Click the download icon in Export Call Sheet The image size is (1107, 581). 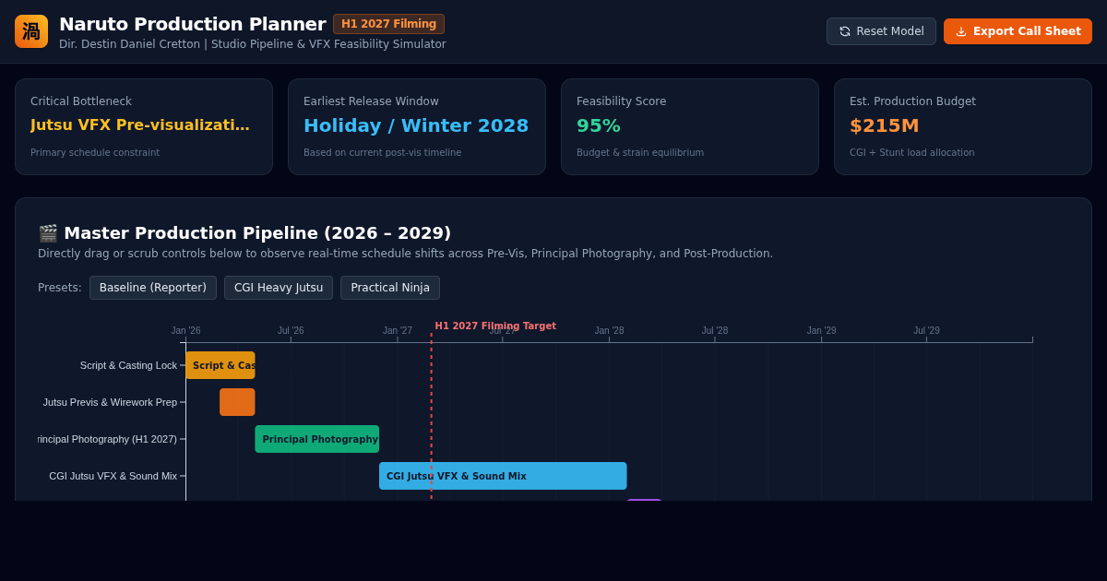coord(961,31)
